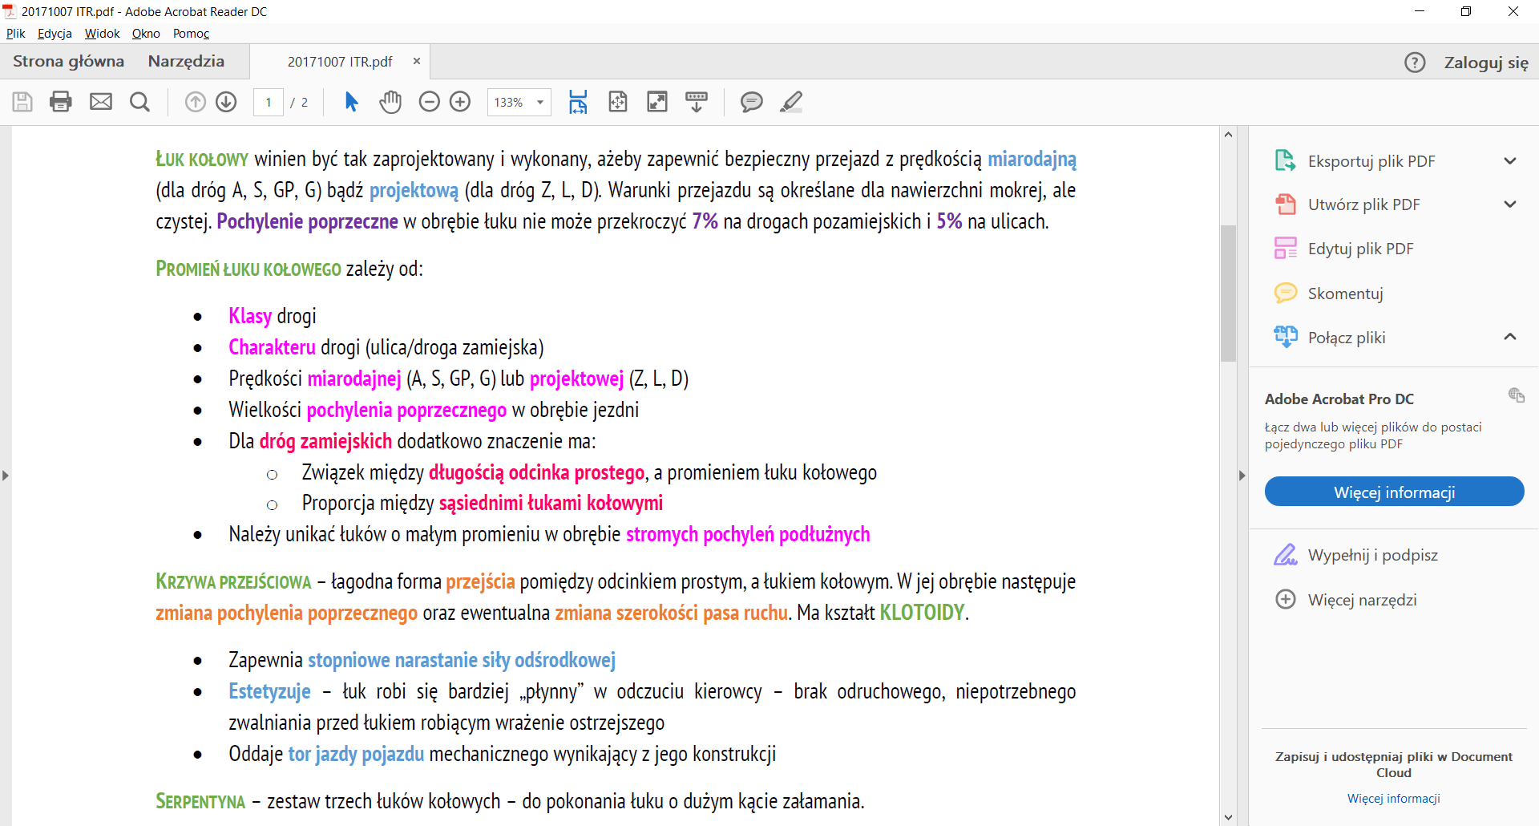Activate the Hand pan tool

click(x=390, y=102)
